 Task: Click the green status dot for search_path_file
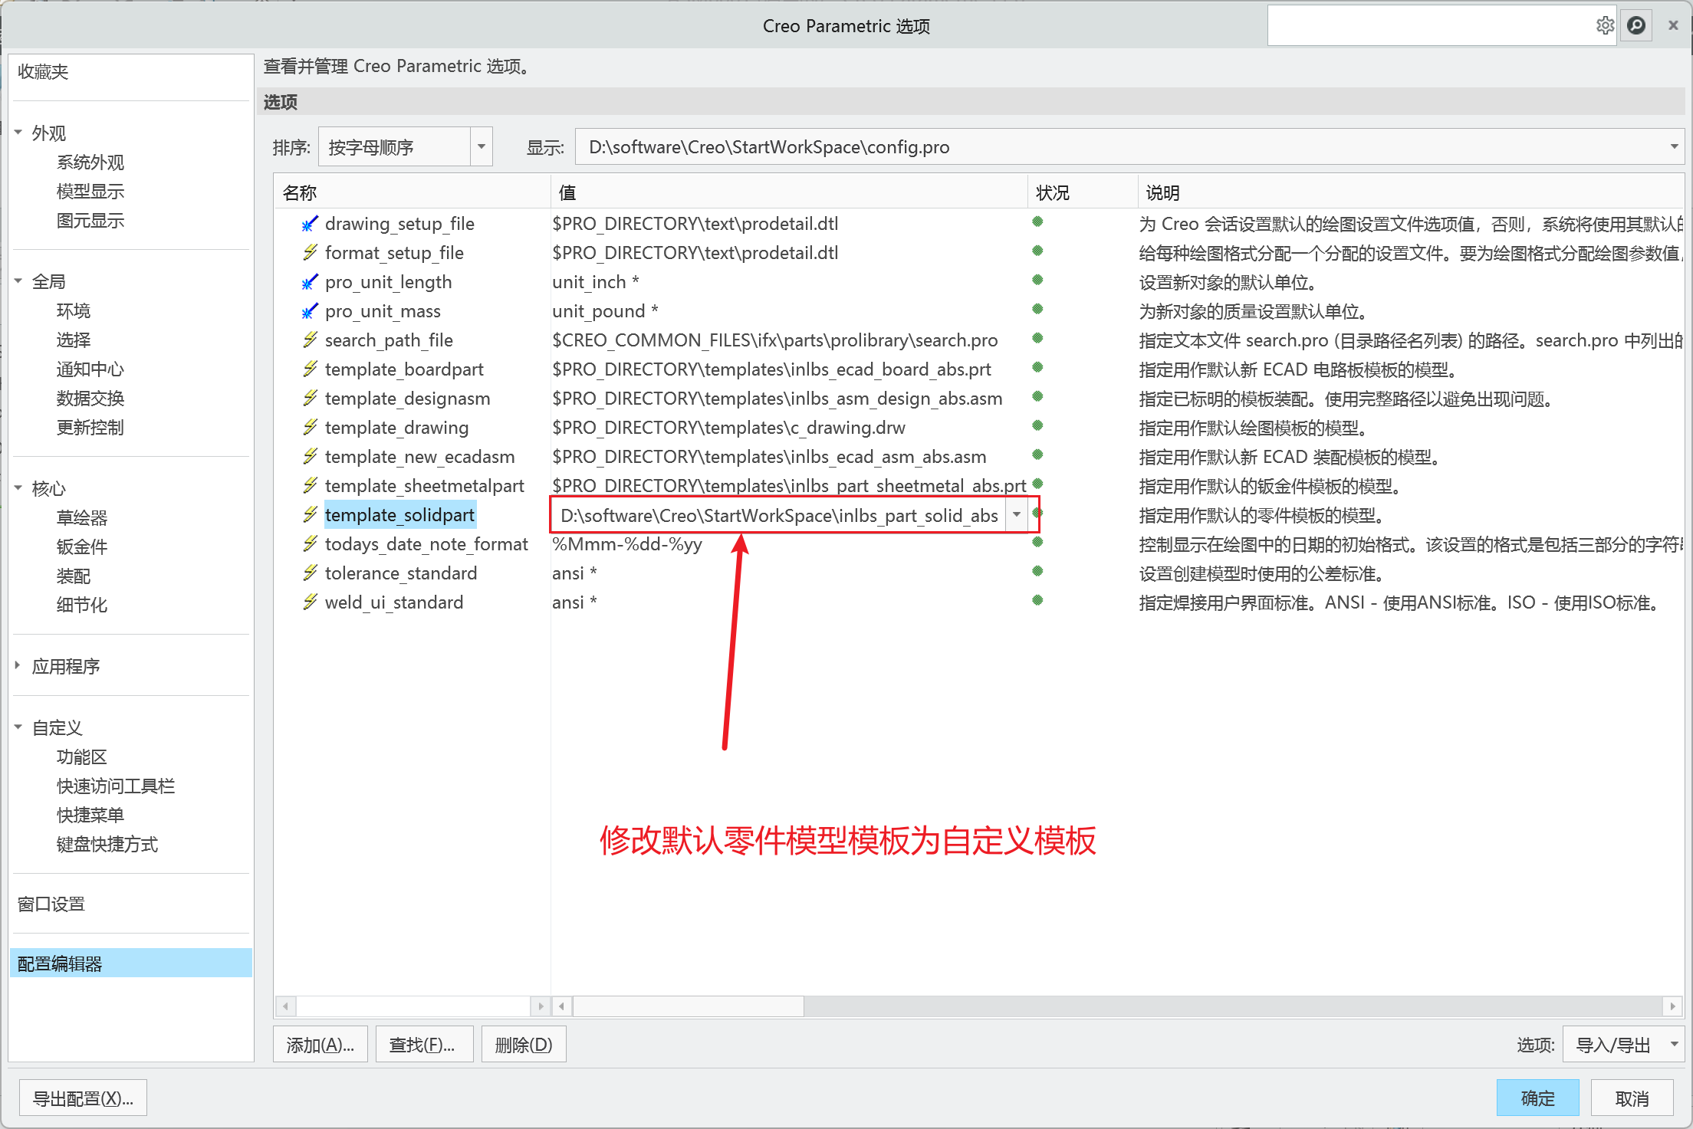pos(1037,338)
